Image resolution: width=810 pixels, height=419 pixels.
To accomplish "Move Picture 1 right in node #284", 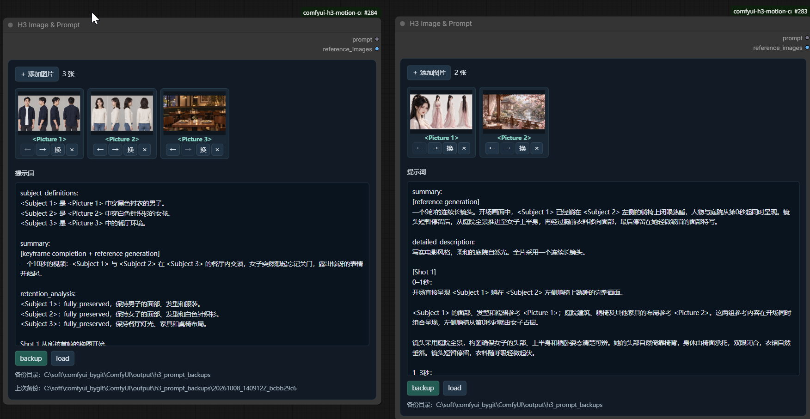I will pos(43,150).
